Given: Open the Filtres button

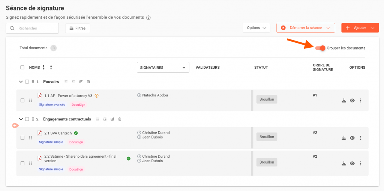Looking at the screenshot, I should click(78, 28).
